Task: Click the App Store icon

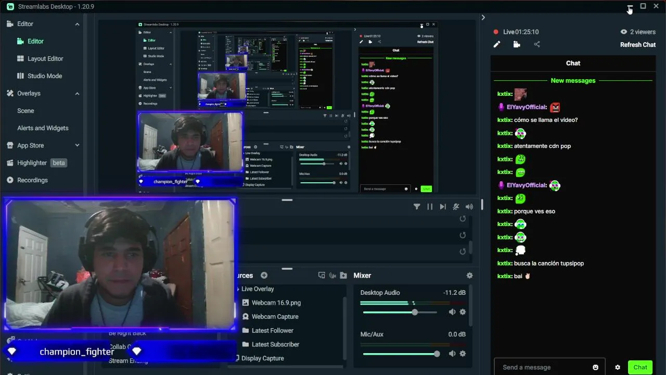Action: pyautogui.click(x=10, y=146)
